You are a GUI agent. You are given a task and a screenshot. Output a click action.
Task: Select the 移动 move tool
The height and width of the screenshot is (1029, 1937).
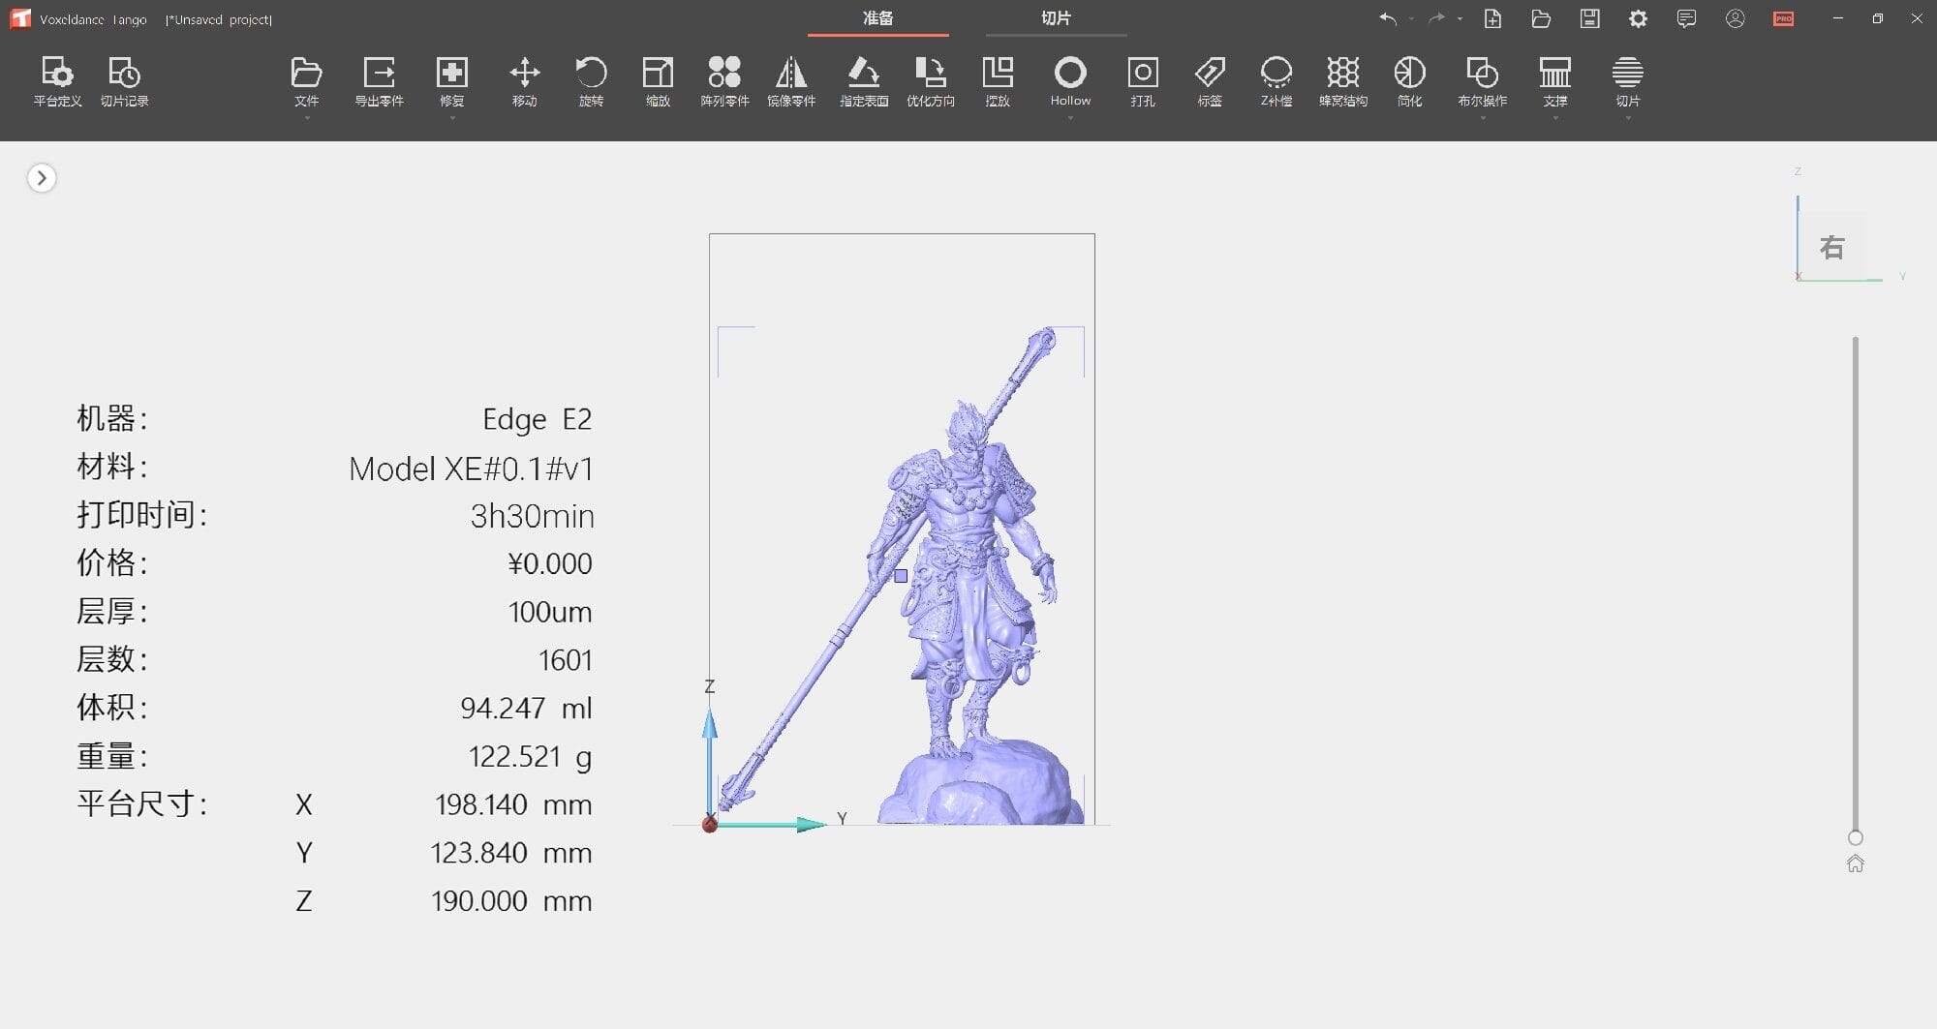click(524, 81)
